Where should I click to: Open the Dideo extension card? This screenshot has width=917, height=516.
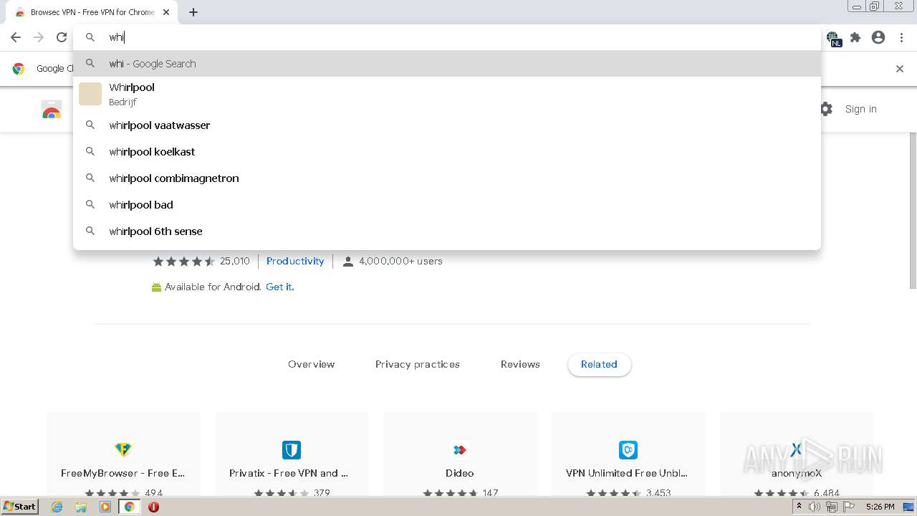[460, 454]
